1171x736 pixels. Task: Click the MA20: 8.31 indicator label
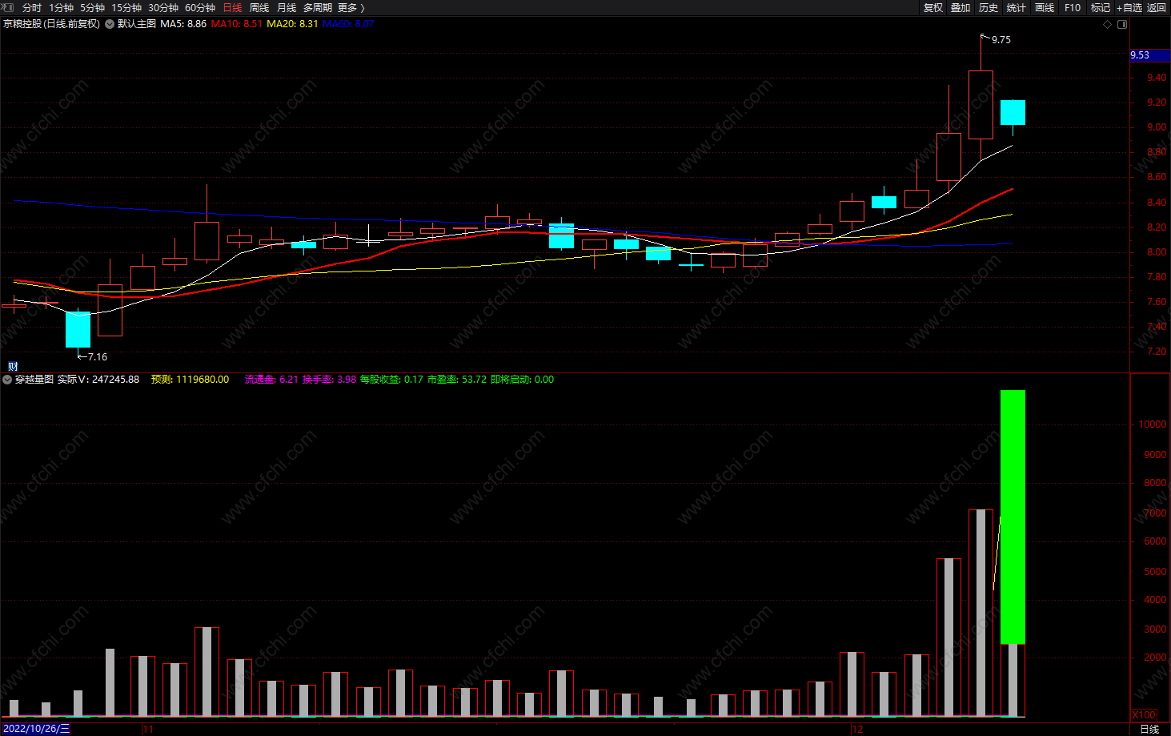292,24
